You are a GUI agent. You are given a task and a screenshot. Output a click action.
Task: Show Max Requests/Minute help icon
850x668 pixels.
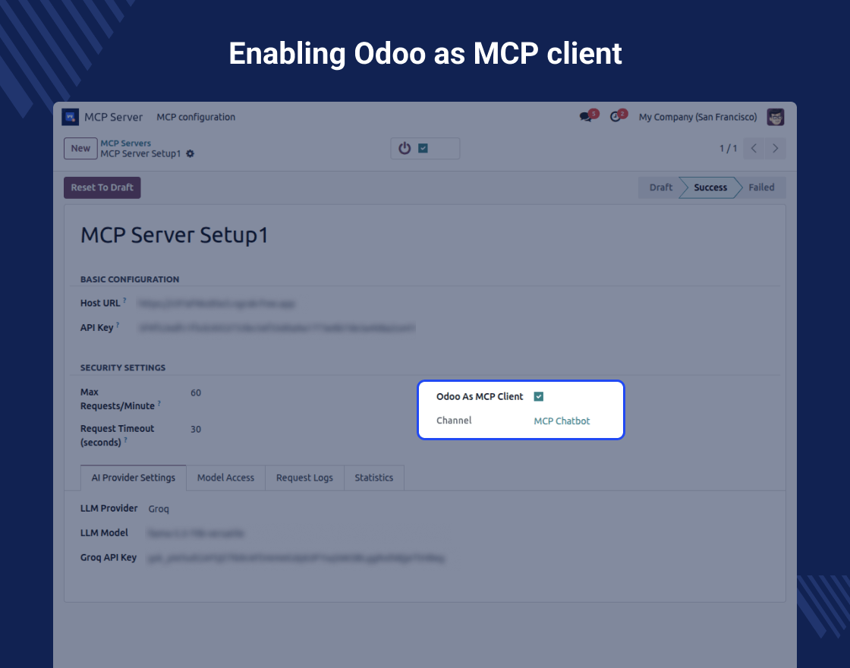coord(159,403)
